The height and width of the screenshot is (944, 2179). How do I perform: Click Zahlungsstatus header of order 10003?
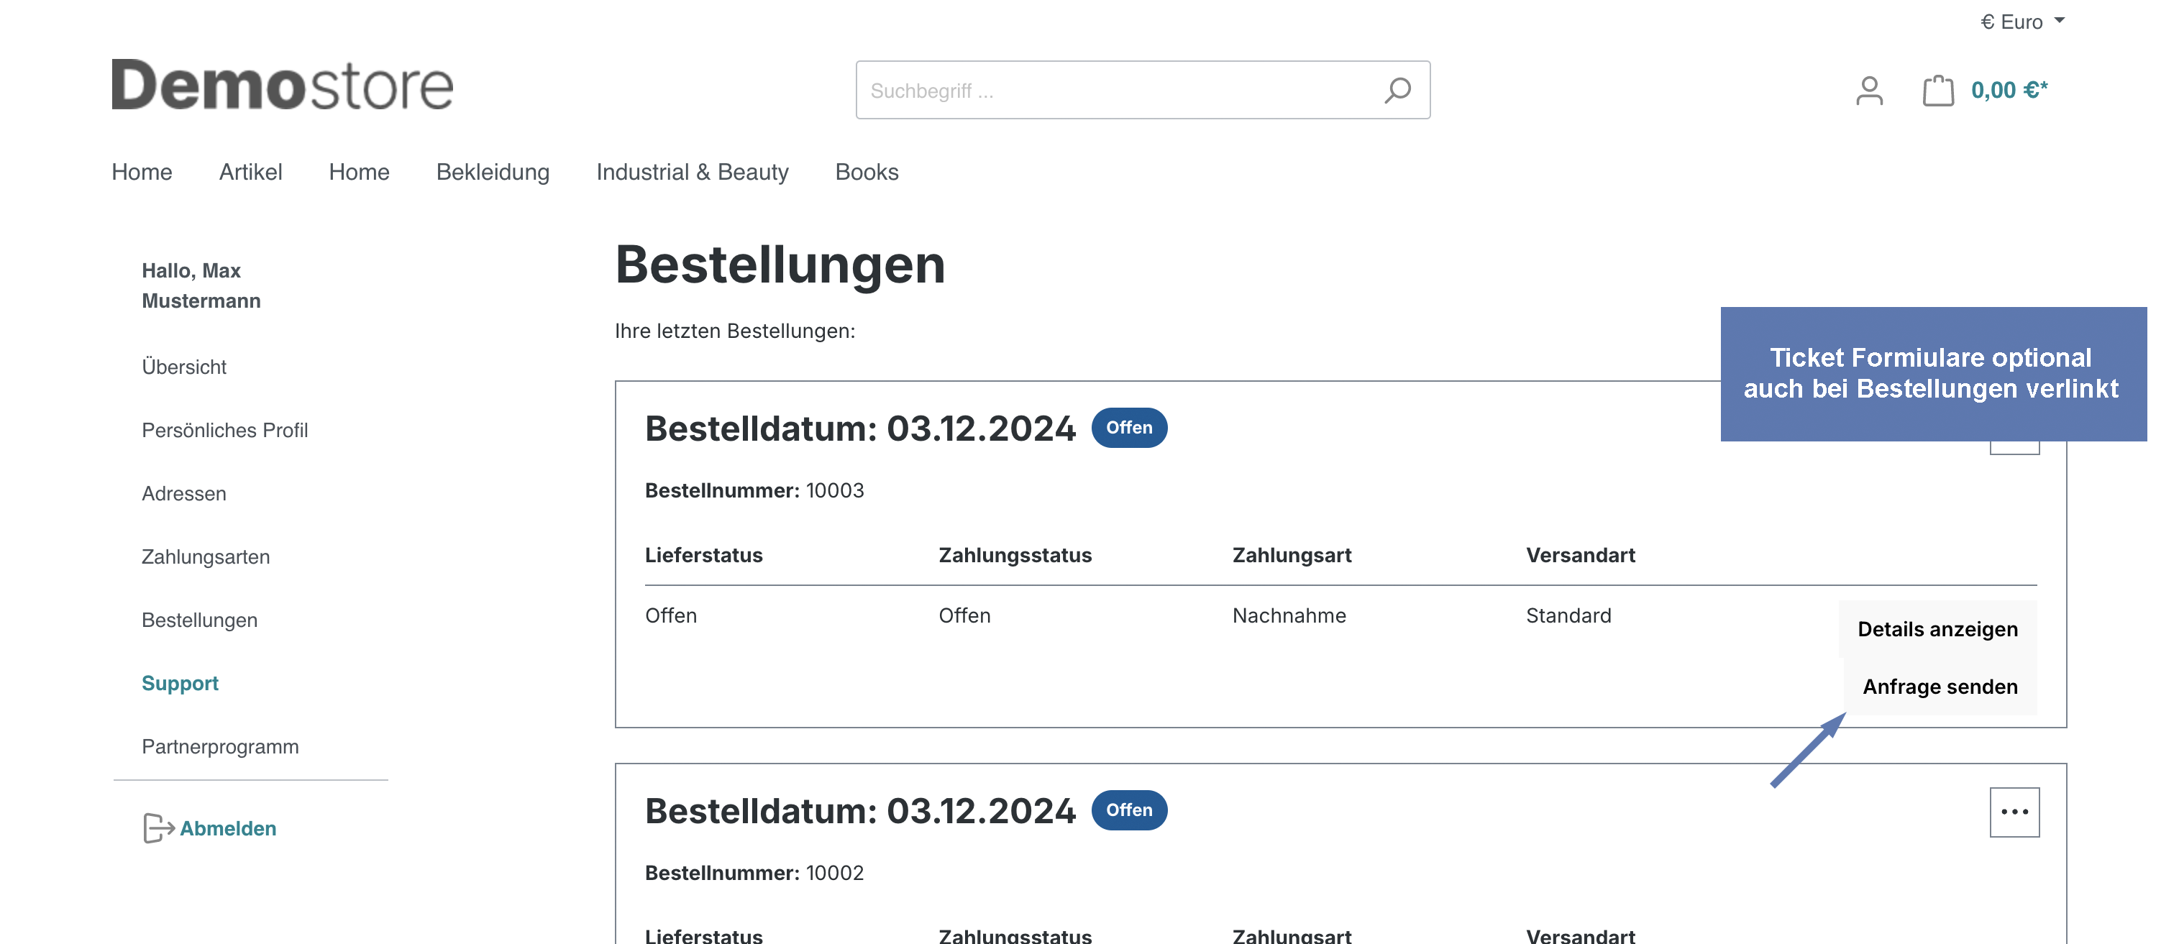pos(1014,556)
